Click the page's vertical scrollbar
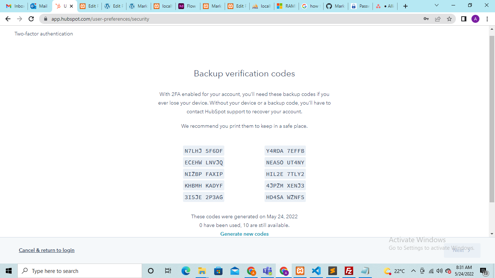This screenshot has height=278, width=495. (492, 119)
